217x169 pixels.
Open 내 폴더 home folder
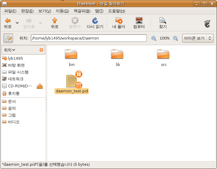[119, 23]
